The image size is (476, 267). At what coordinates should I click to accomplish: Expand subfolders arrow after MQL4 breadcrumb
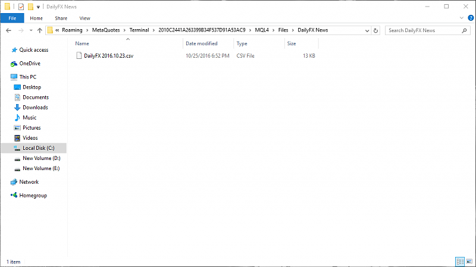(274, 30)
